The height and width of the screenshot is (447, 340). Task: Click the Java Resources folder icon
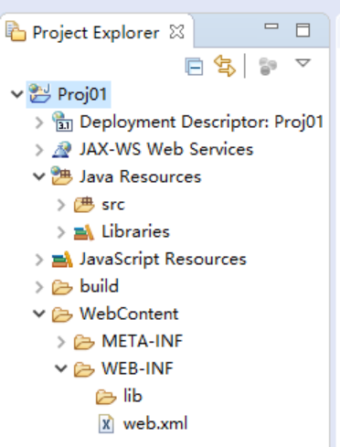coord(62,176)
